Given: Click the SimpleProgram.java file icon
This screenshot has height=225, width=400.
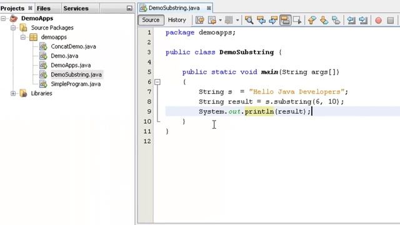Looking at the screenshot, I should point(43,84).
